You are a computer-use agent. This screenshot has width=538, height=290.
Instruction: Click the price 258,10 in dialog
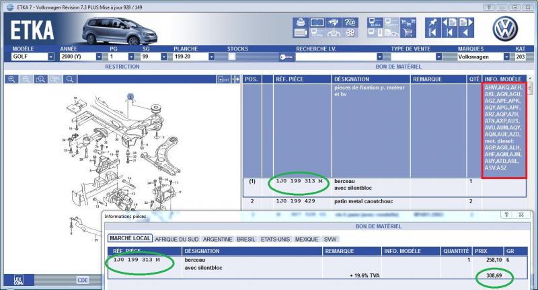click(494, 260)
